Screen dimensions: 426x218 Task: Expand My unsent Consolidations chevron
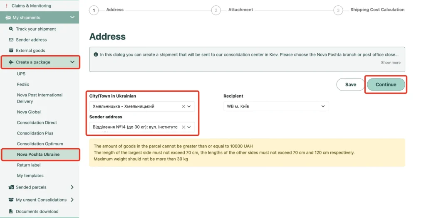pyautogui.click(x=72, y=200)
